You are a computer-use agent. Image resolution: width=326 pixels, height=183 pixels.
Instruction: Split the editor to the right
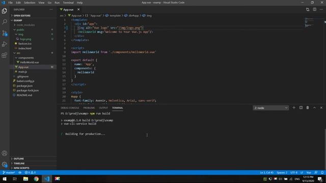(x=315, y=10)
